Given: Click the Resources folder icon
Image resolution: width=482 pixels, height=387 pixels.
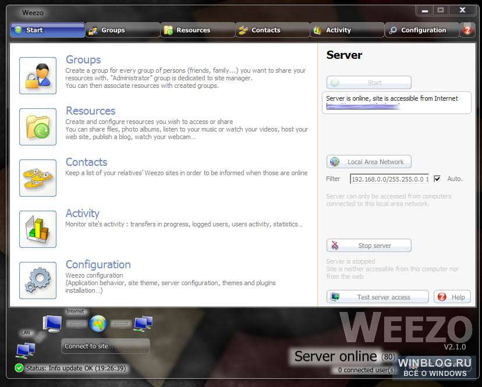Looking at the screenshot, I should click(38, 127).
